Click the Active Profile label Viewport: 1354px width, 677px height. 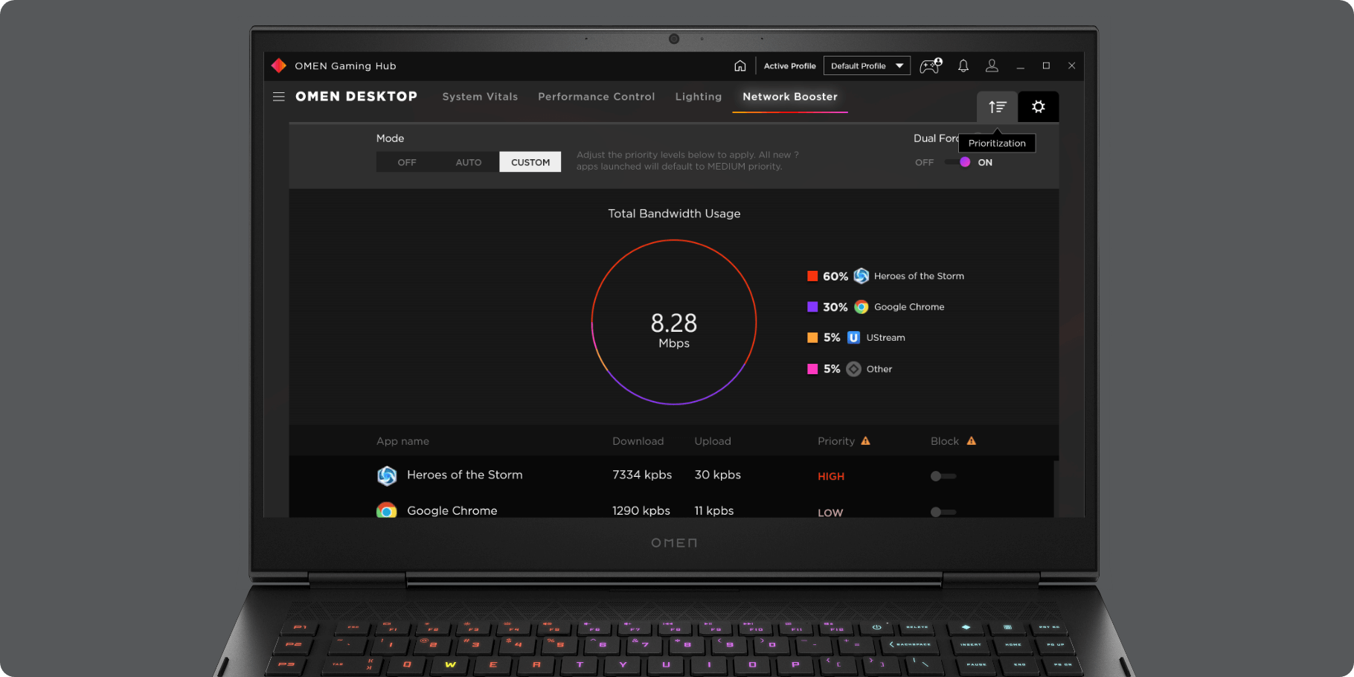pyautogui.click(x=790, y=65)
